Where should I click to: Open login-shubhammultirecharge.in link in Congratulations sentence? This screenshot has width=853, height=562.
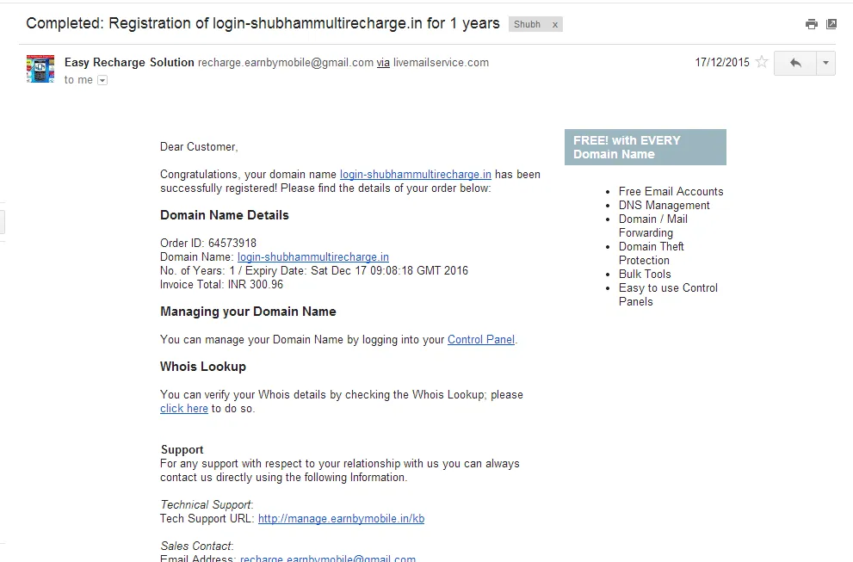416,175
